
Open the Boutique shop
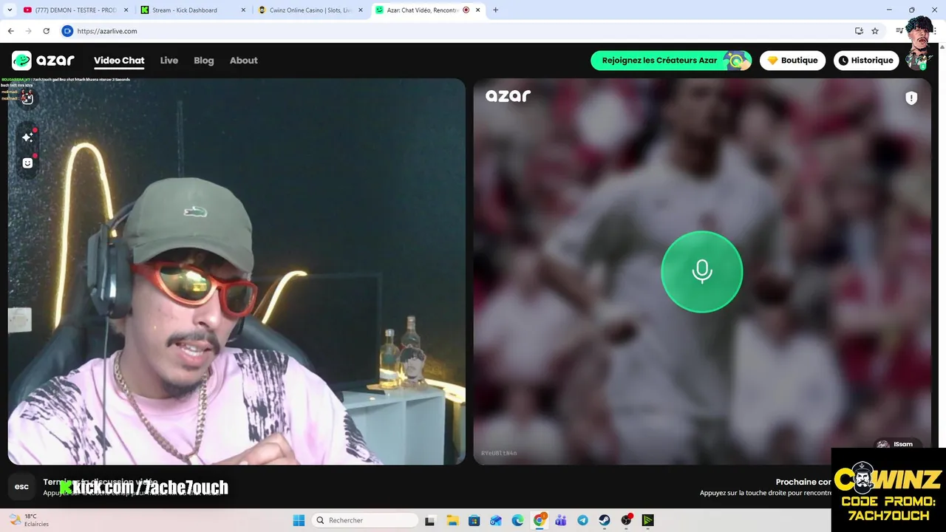coord(792,61)
